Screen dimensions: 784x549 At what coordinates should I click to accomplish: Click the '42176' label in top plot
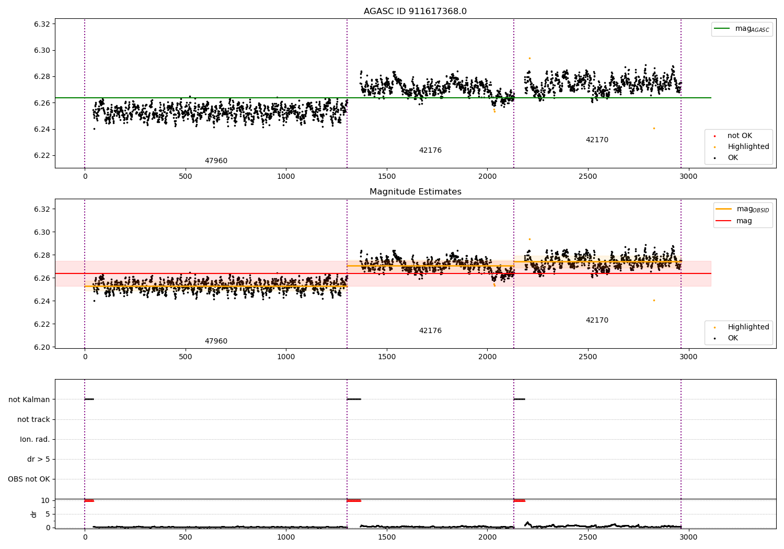(x=430, y=151)
